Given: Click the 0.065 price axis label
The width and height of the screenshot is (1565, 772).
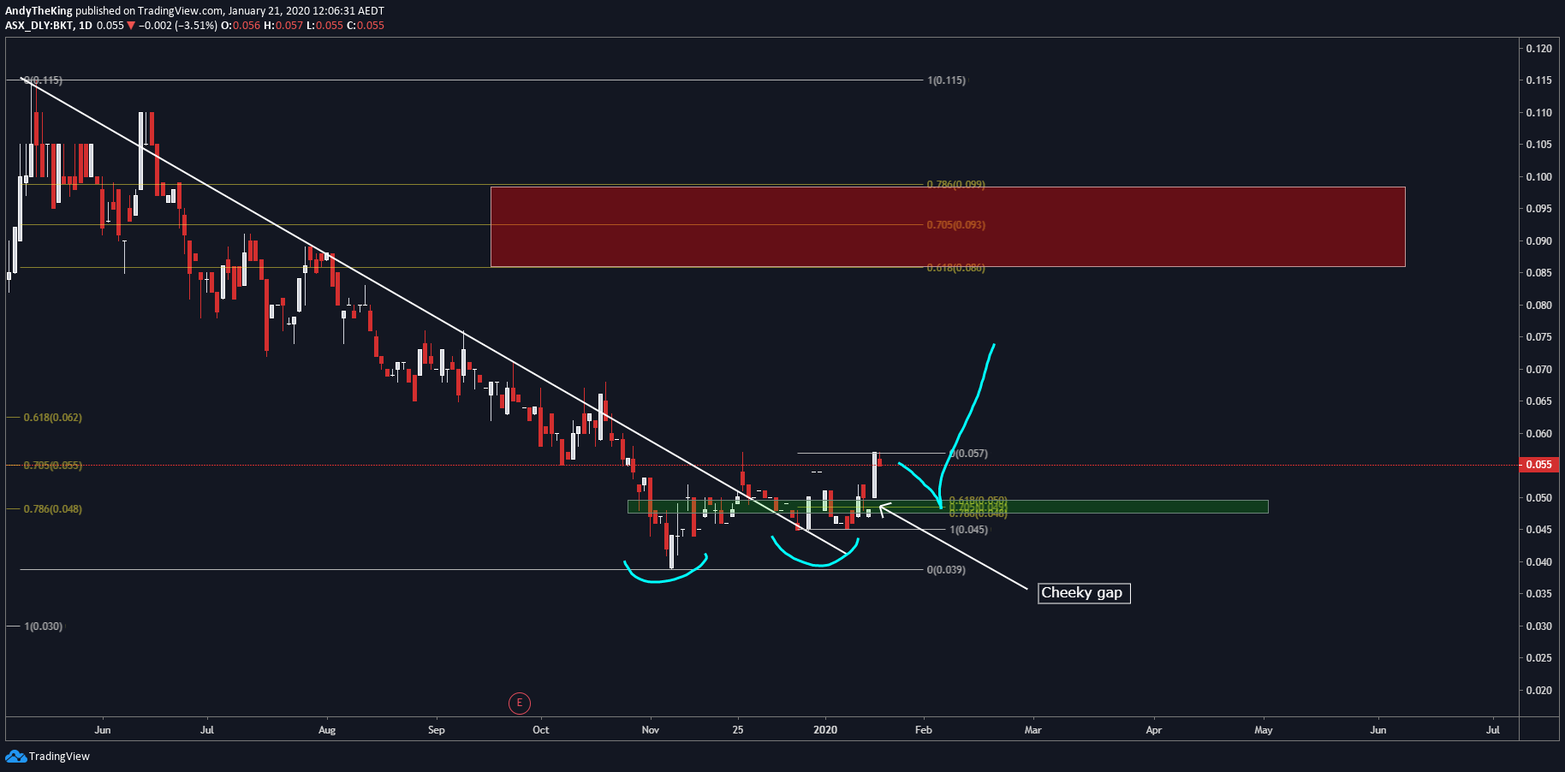Looking at the screenshot, I should 1538,401.
